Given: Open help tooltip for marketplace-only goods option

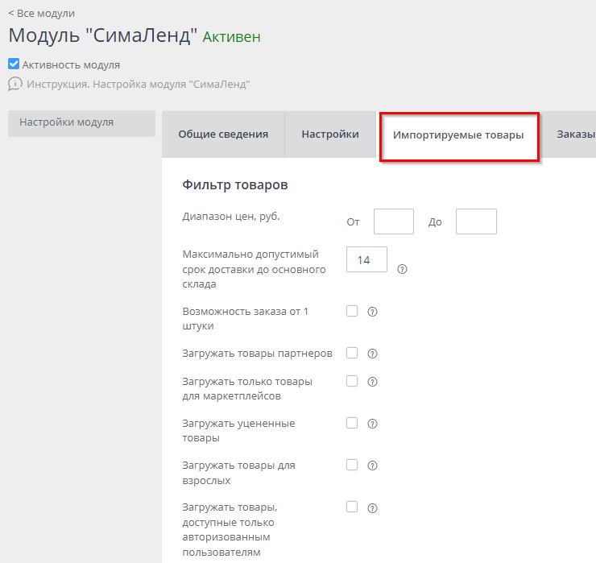Looking at the screenshot, I should click(372, 382).
